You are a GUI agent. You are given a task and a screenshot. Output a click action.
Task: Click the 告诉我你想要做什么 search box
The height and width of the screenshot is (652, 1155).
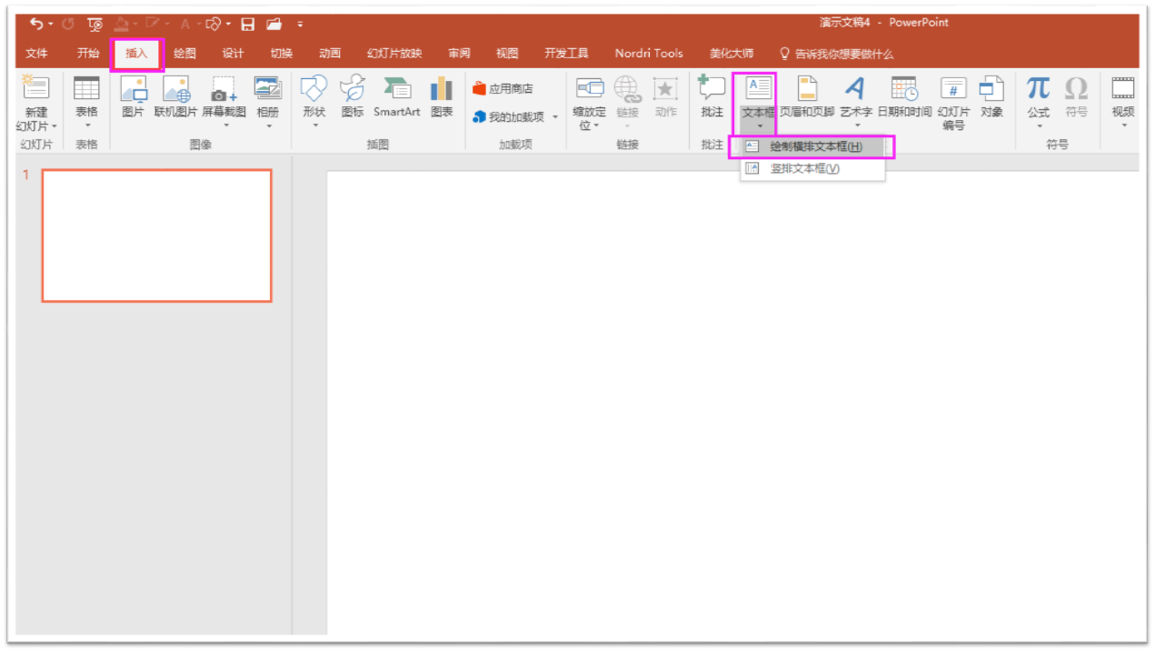(x=837, y=54)
